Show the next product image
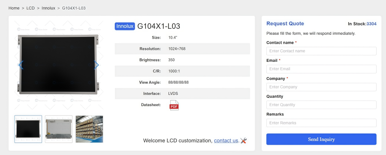This screenshot has height=155, width=386. [x=96, y=65]
